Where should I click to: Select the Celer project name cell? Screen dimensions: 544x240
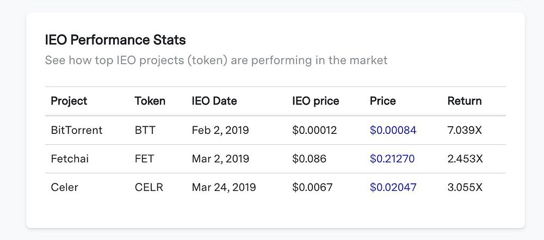tap(65, 187)
